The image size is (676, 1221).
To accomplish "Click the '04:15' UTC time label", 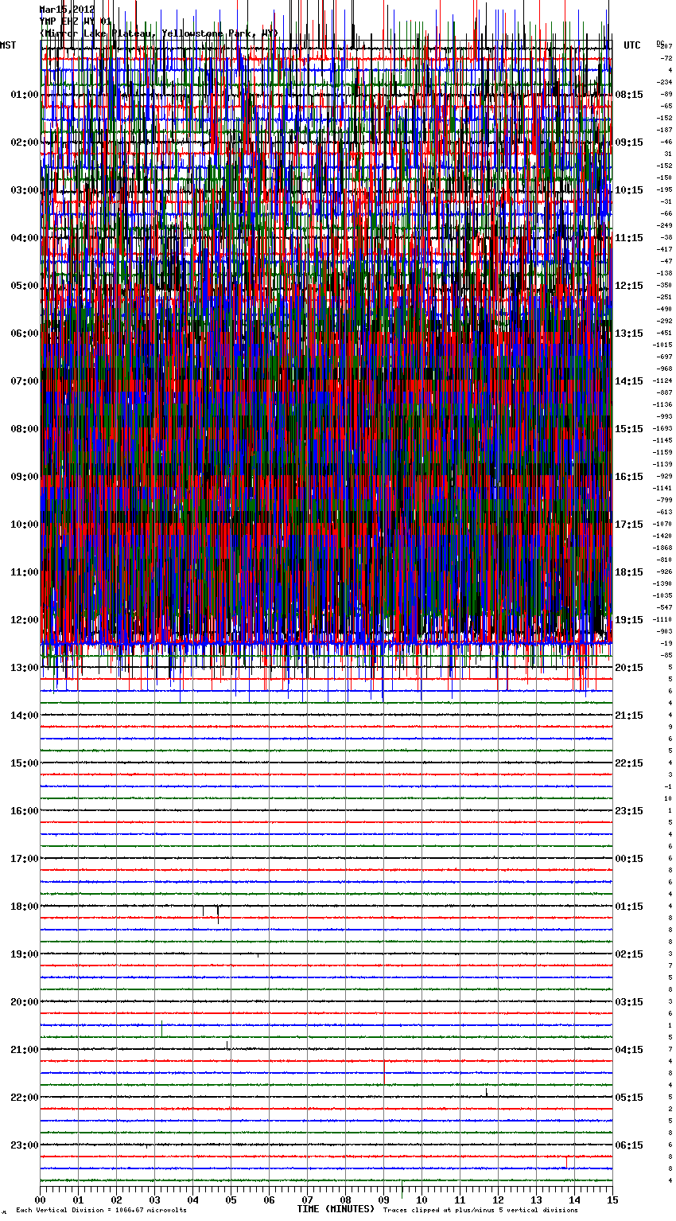I will [629, 1050].
